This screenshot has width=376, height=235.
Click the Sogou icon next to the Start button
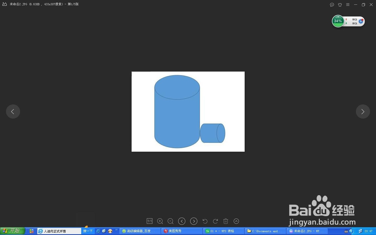click(x=32, y=231)
